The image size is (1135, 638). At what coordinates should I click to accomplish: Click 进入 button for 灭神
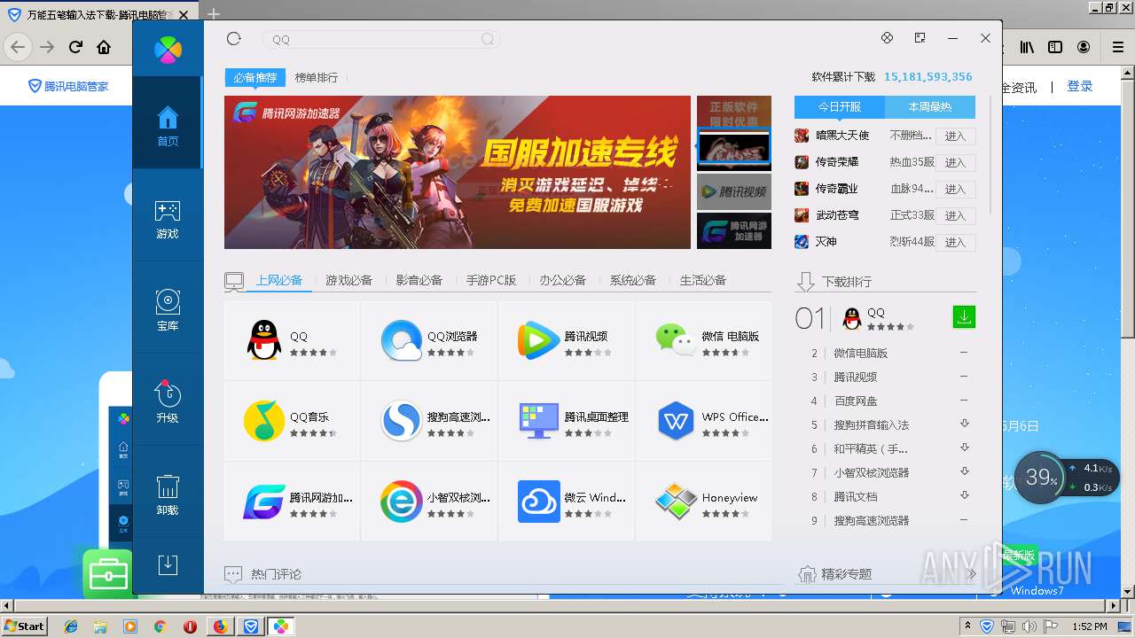pos(955,243)
